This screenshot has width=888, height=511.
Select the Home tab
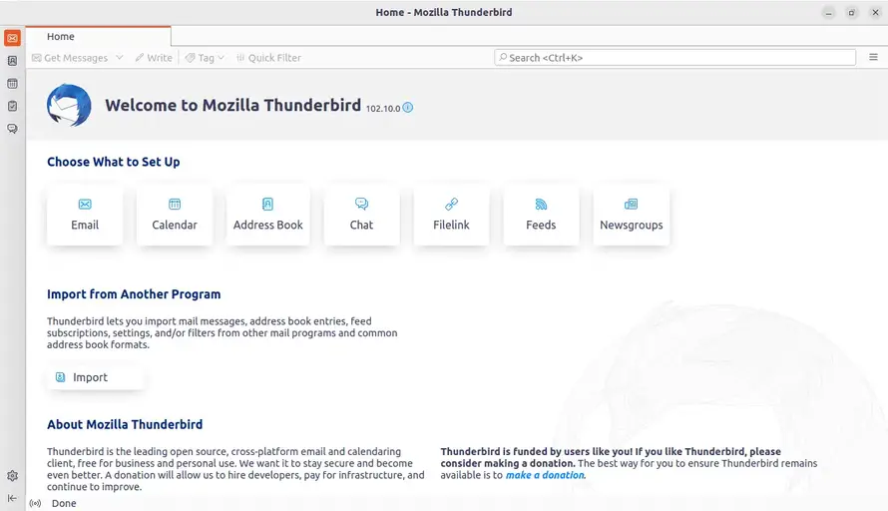(99, 36)
